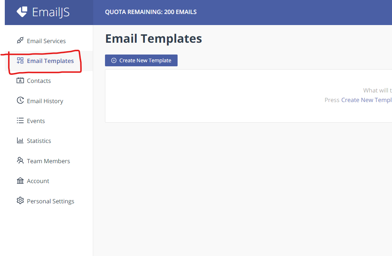Click the Quota Remaining: 200 Emails text
Viewport: 392px width, 256px height.
pyautogui.click(x=151, y=12)
